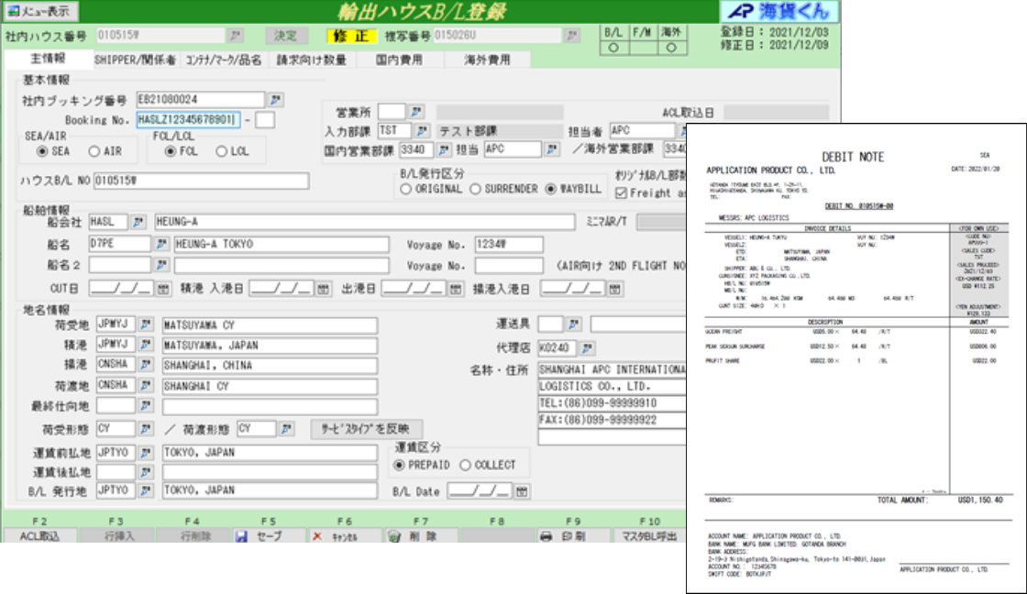
Task: Click the ハウスB/L NO input field
Action: (201, 181)
